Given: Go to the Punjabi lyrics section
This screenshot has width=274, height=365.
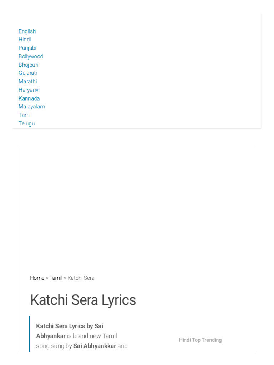Looking at the screenshot, I should coord(27,48).
